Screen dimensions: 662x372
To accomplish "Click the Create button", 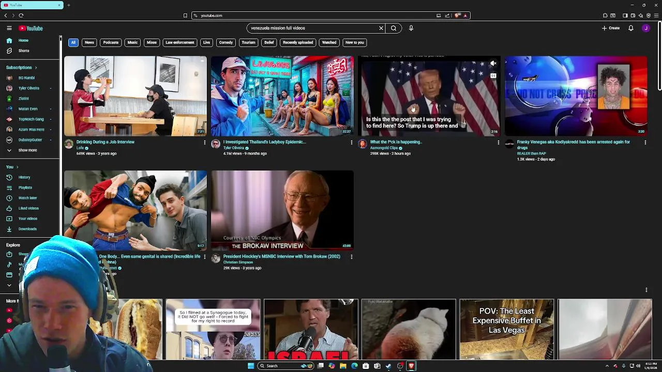I will pos(611,28).
